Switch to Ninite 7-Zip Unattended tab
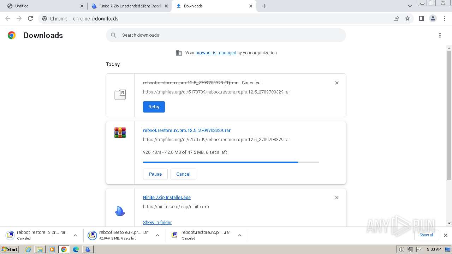This screenshot has width=452, height=254. pos(129,6)
